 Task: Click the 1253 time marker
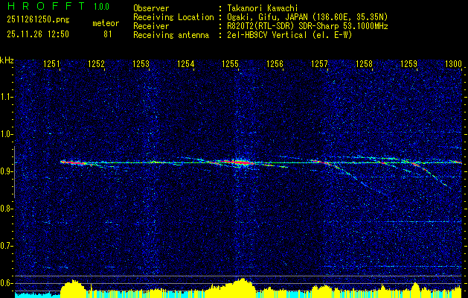click(141, 63)
